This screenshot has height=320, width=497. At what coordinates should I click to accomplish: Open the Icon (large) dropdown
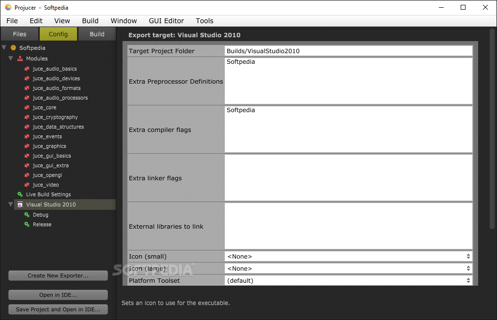point(349,268)
